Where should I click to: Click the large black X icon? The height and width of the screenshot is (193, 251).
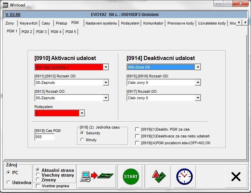236,176
